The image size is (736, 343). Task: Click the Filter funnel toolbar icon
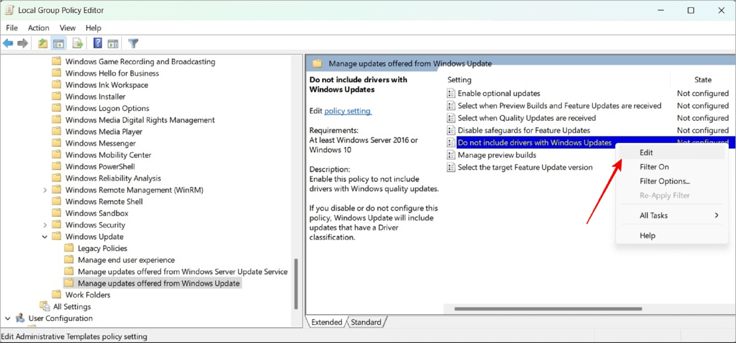point(133,43)
